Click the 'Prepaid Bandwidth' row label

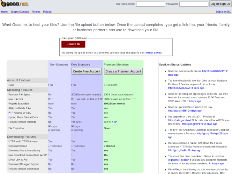click(x=19, y=104)
